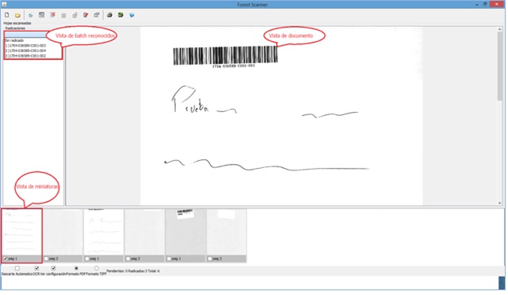The height and width of the screenshot is (295, 508).
Task: Click the window layout toolbar icon
Action: 42,15
